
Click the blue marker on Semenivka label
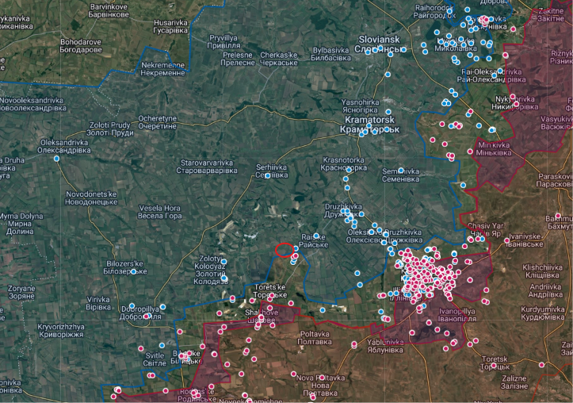[x=401, y=170]
